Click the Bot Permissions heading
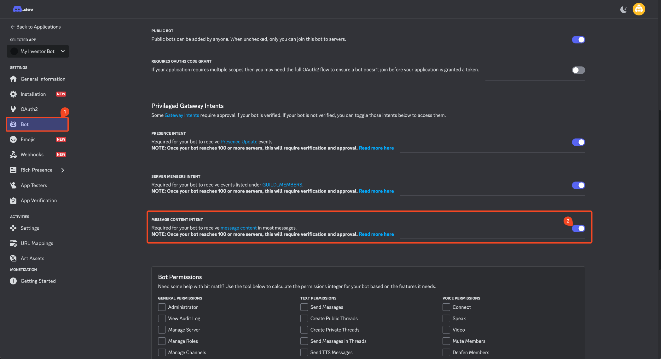The image size is (661, 359). pos(180,277)
